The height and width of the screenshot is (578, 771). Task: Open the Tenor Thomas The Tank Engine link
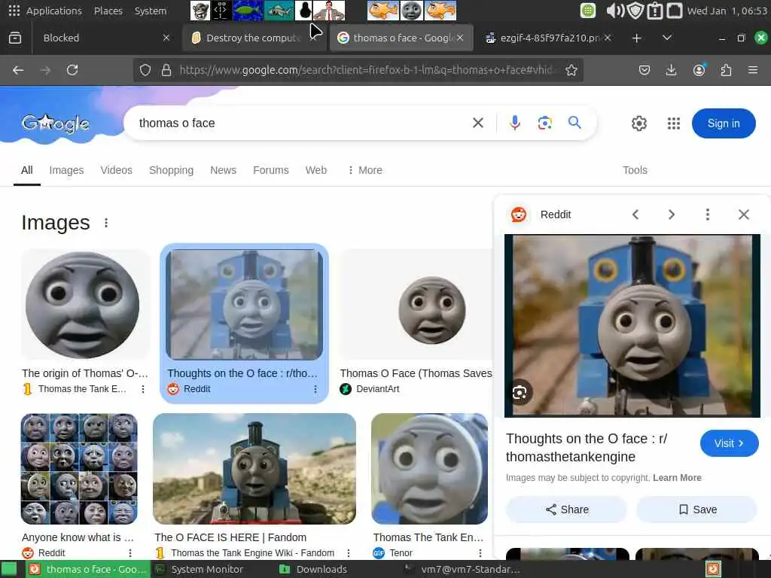pyautogui.click(x=428, y=537)
